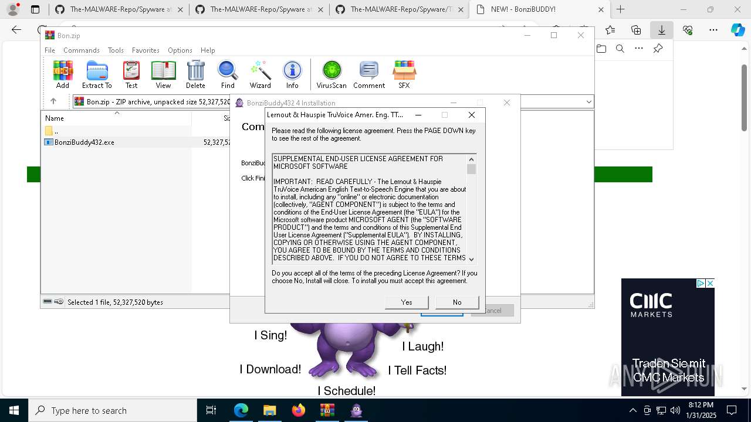Click search icon in downloads panel

tap(620, 49)
